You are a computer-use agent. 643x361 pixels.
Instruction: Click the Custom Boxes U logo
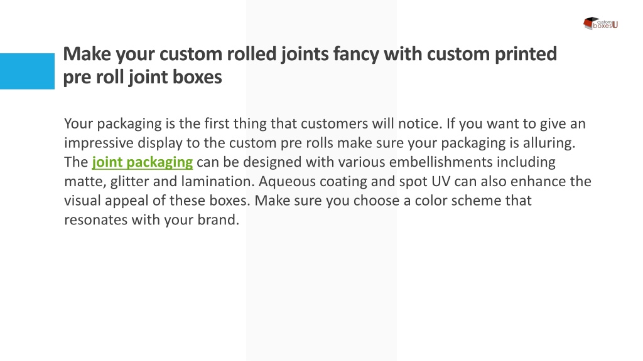(600, 23)
